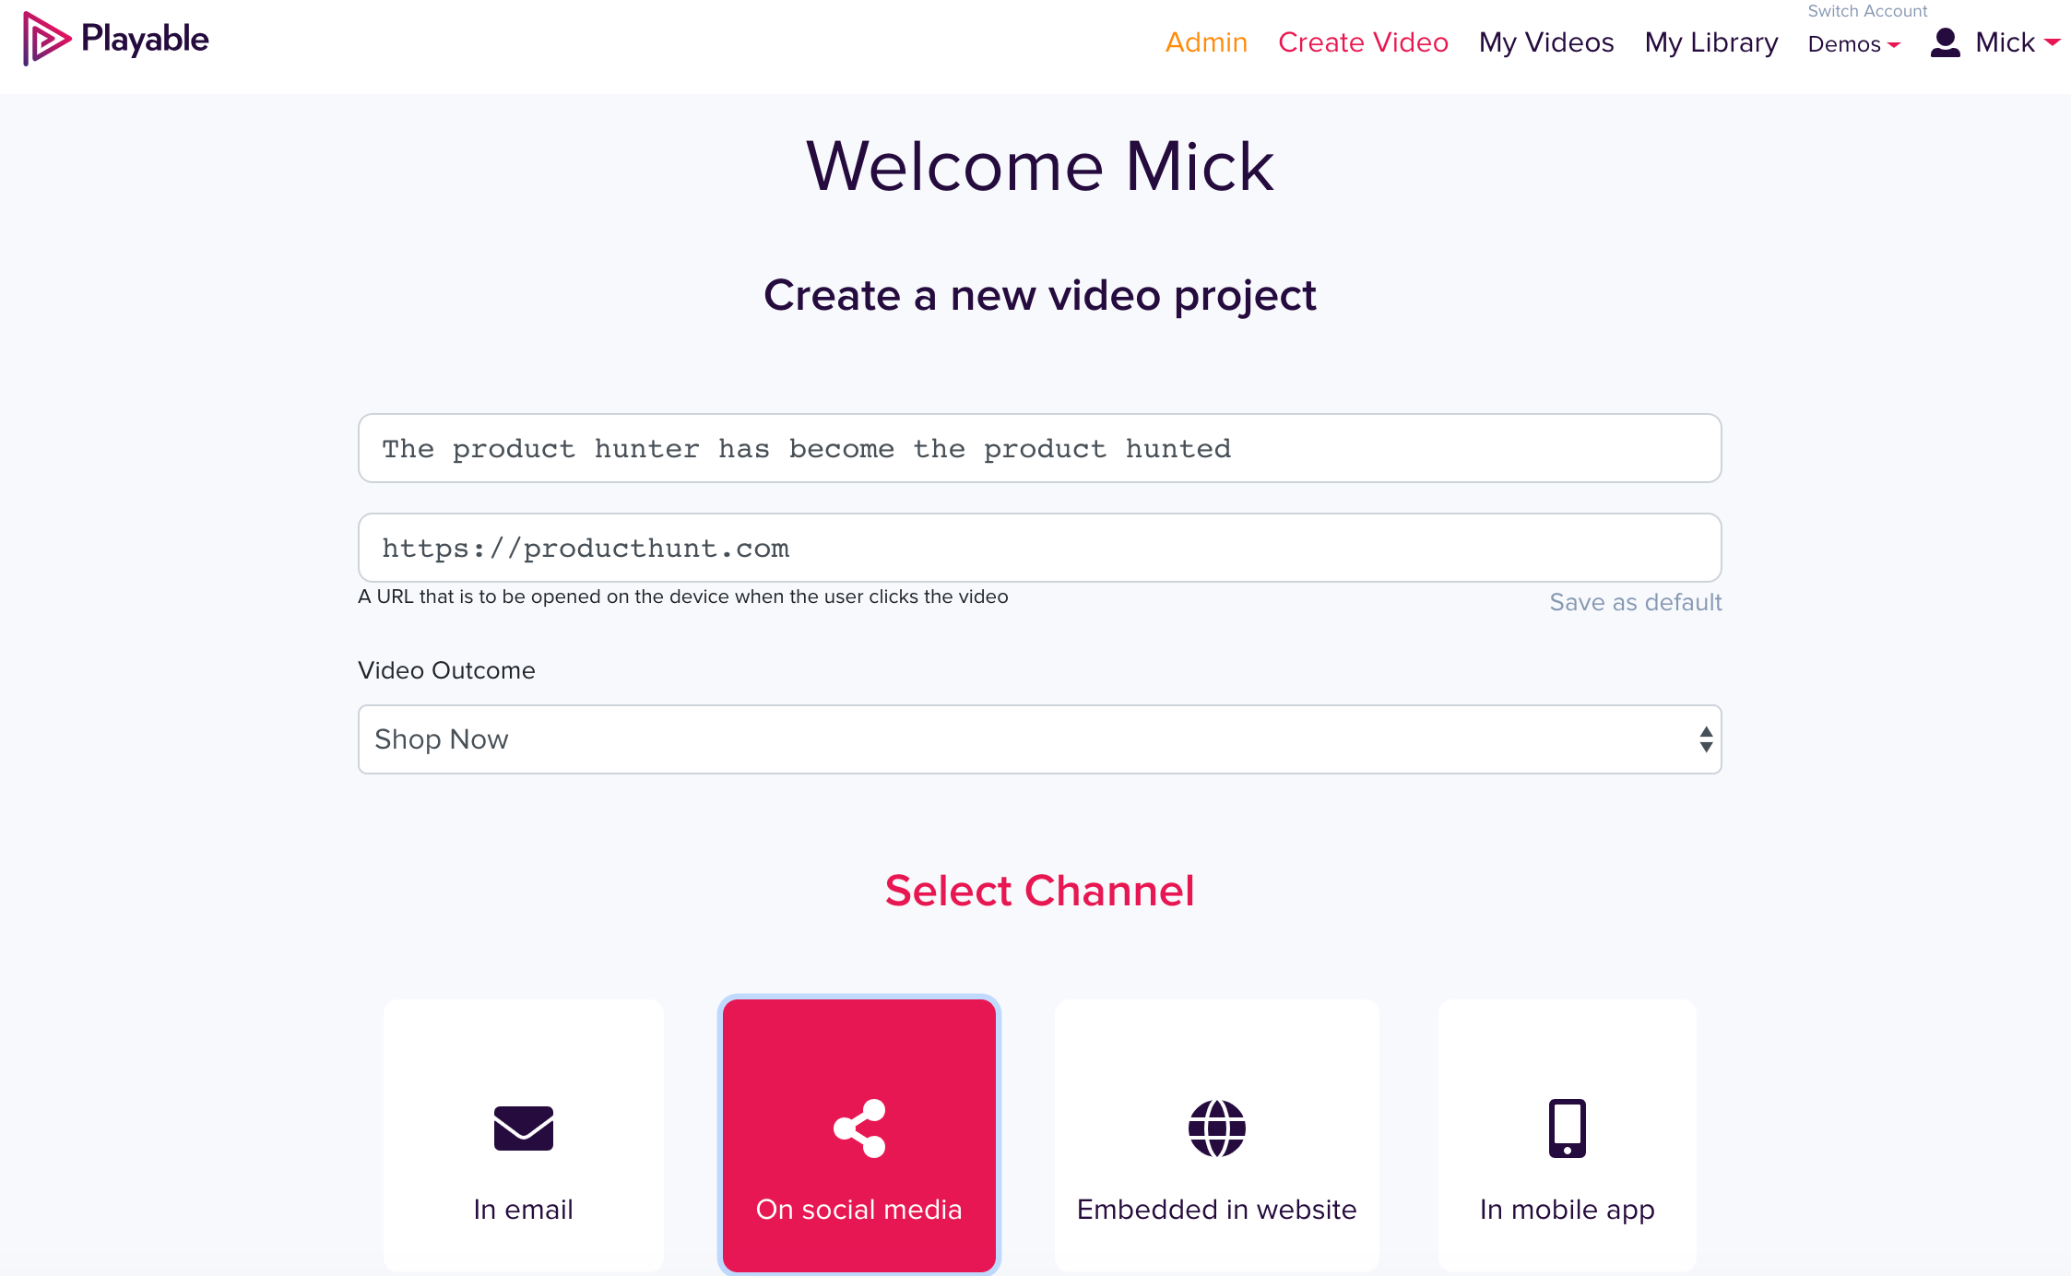Go to the Admin menu item

(1205, 42)
